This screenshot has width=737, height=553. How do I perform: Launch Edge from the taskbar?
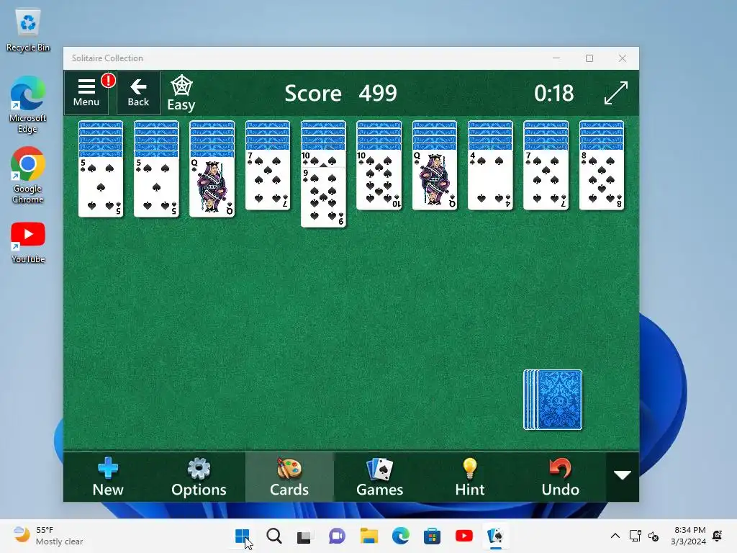pyautogui.click(x=400, y=536)
